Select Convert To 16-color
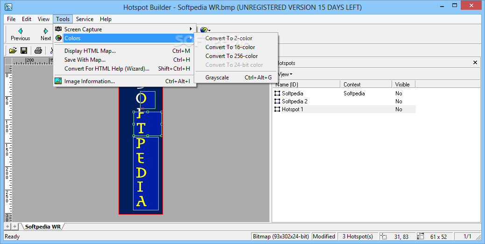This screenshot has height=244, width=485. (236, 47)
